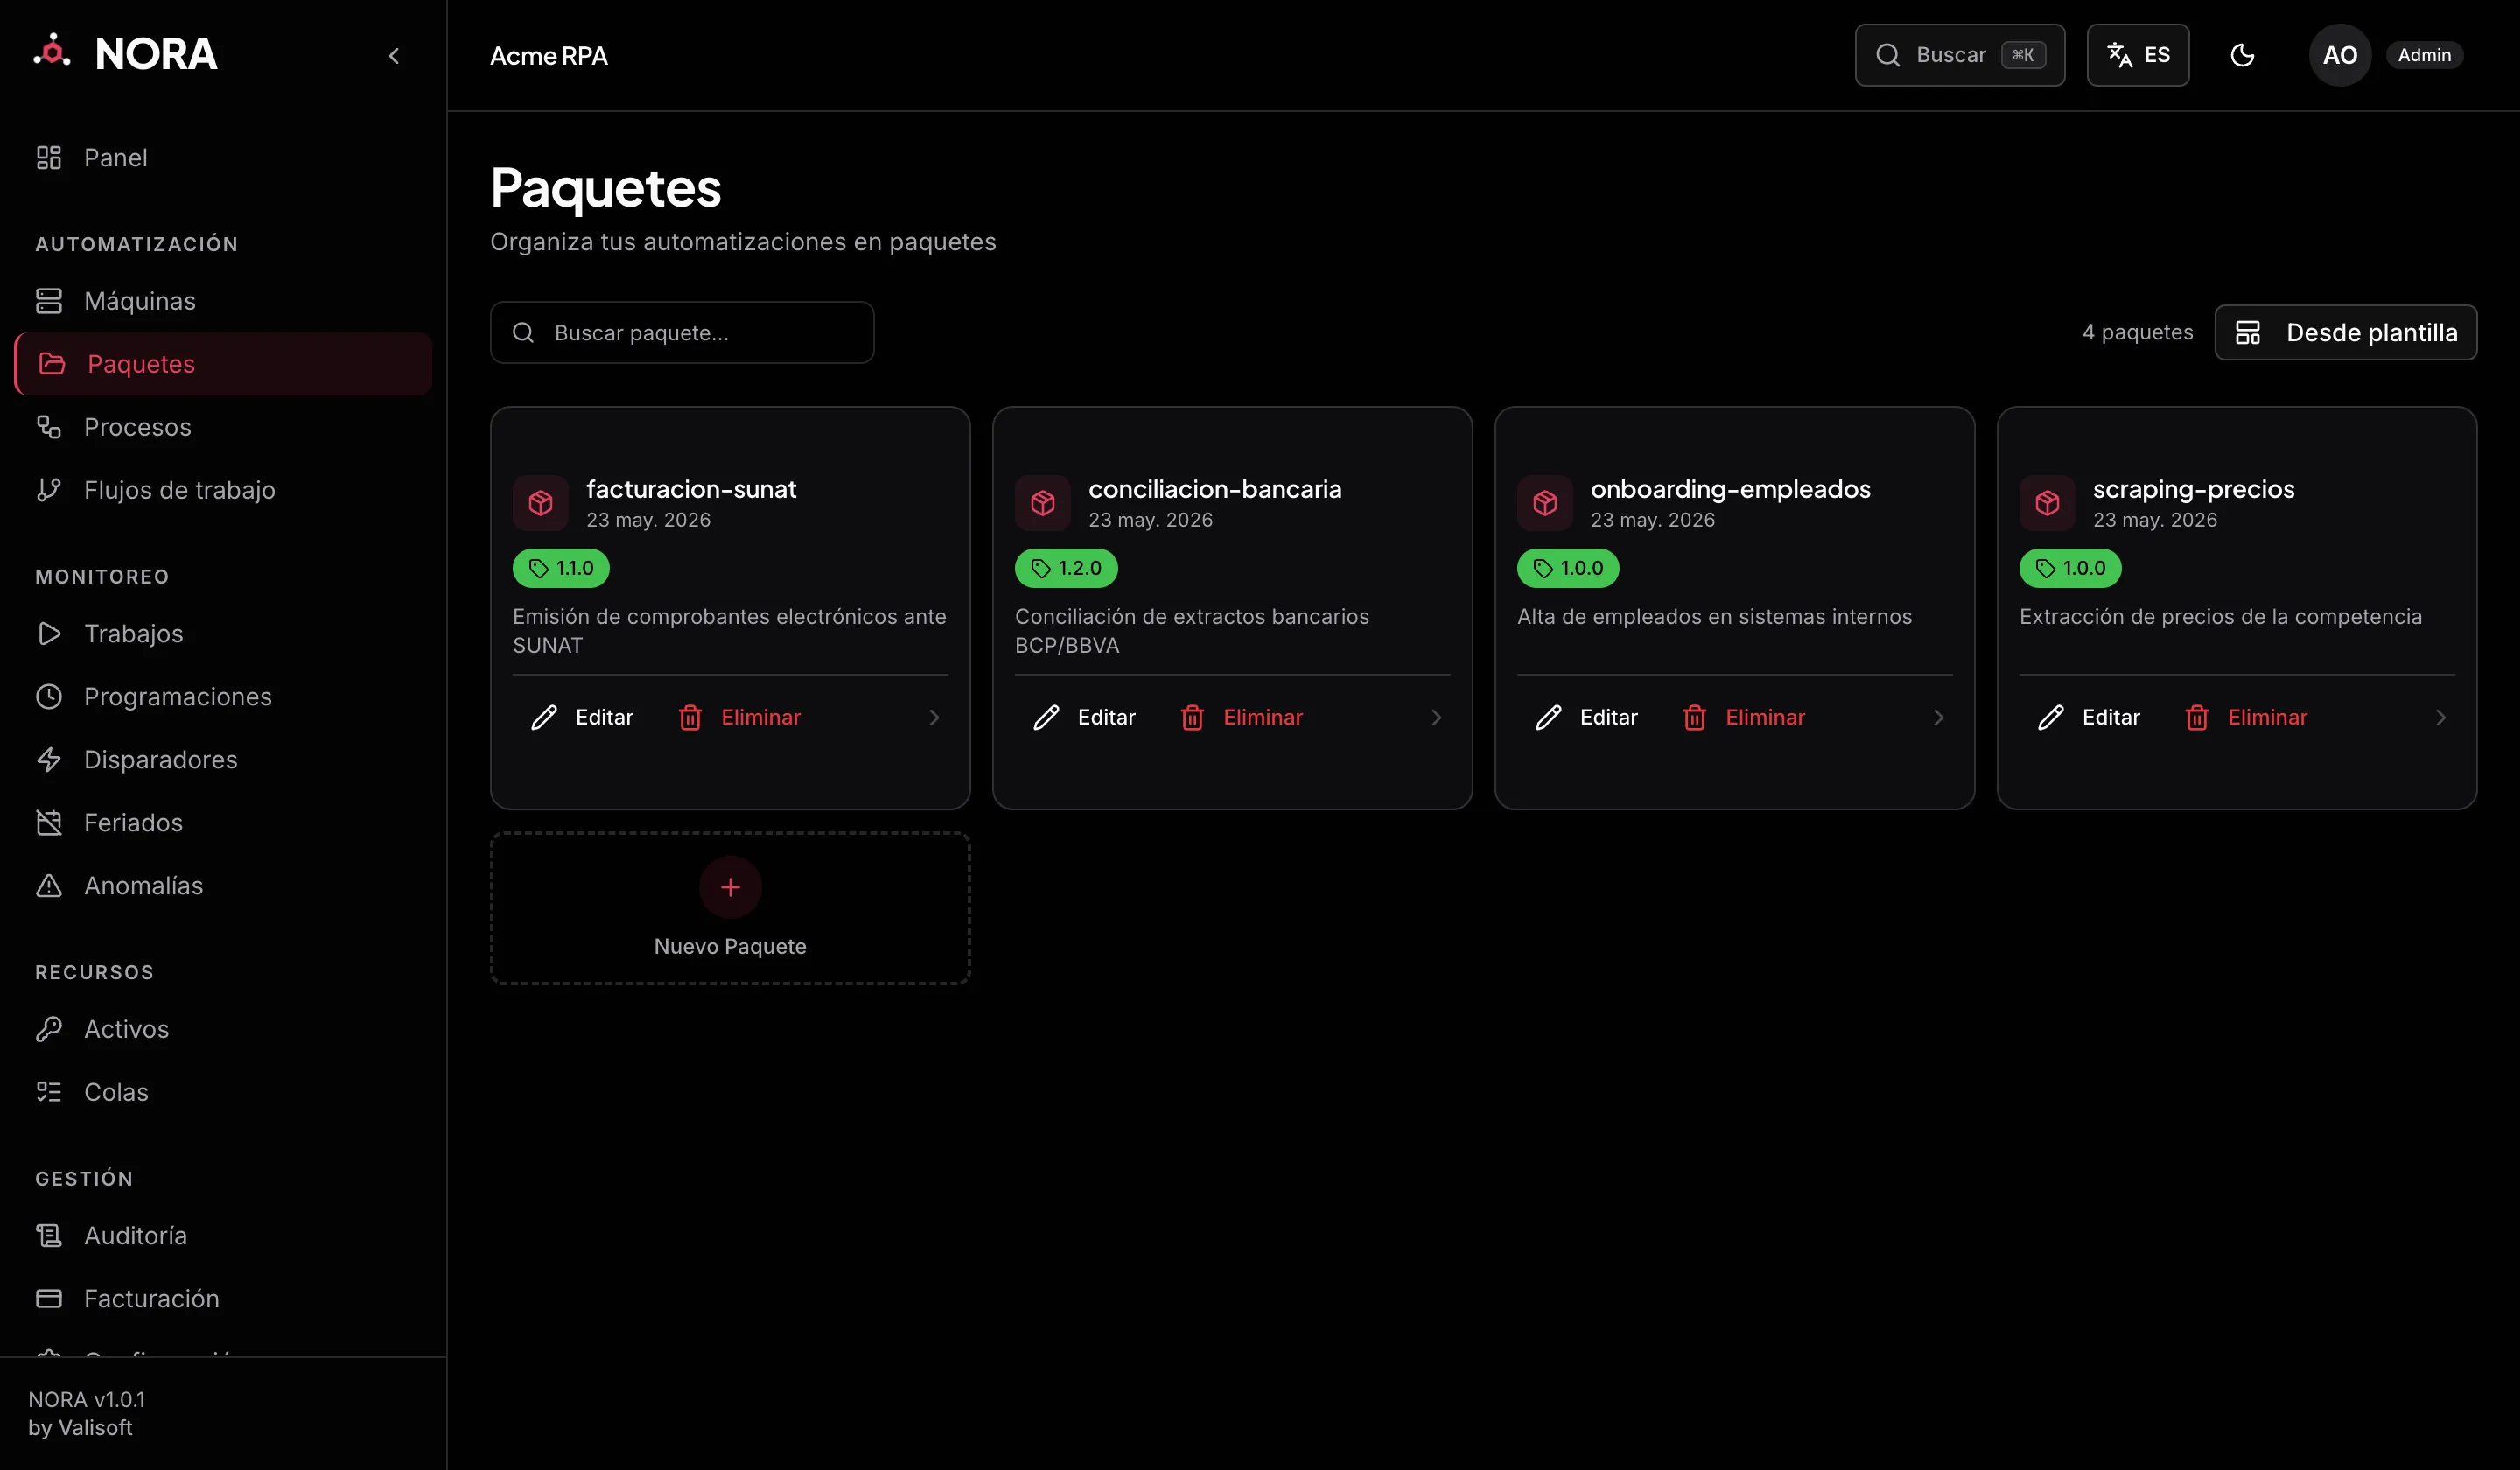Select Paquetes in the sidebar
This screenshot has height=1470, width=2520.
coord(223,364)
